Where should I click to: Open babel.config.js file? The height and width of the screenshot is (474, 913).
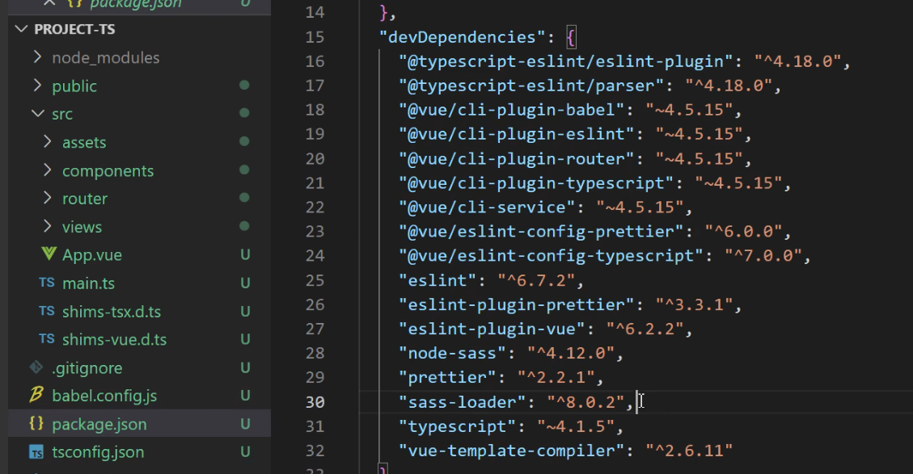click(x=105, y=396)
